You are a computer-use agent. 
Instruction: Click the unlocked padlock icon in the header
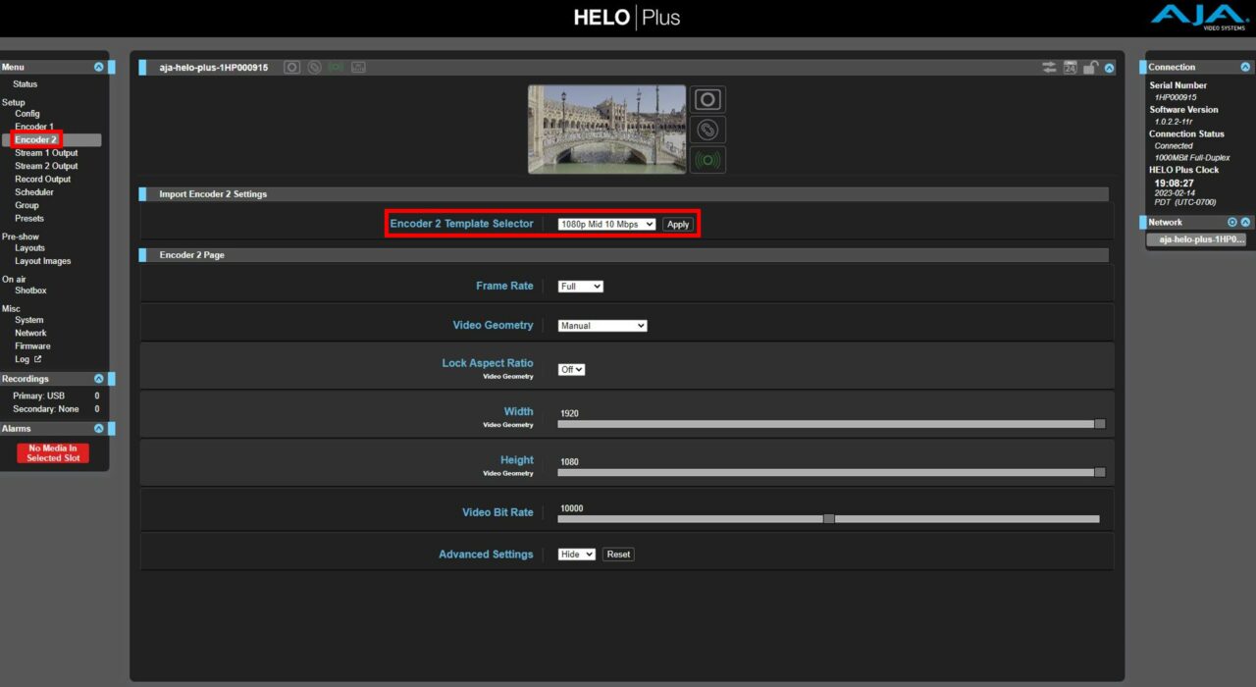(x=1090, y=68)
